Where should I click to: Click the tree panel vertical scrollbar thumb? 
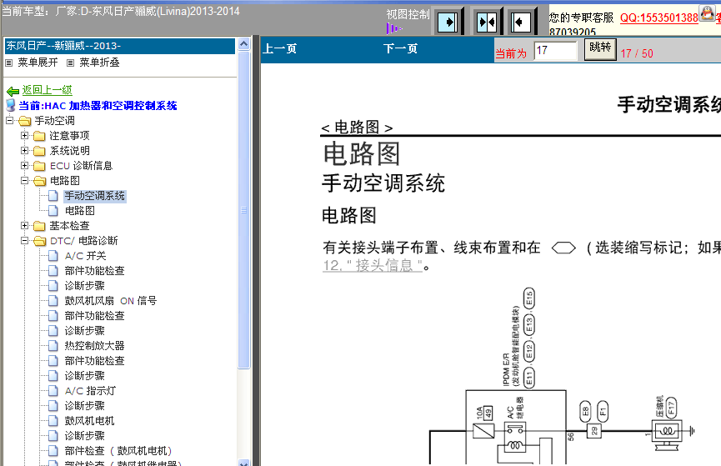coord(243,210)
